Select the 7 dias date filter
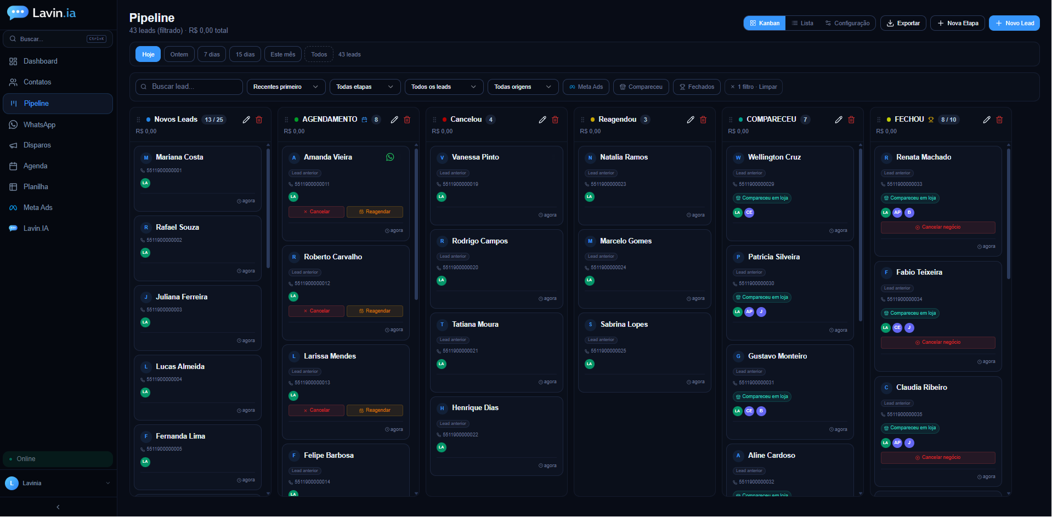1052x517 pixels. (x=212, y=54)
